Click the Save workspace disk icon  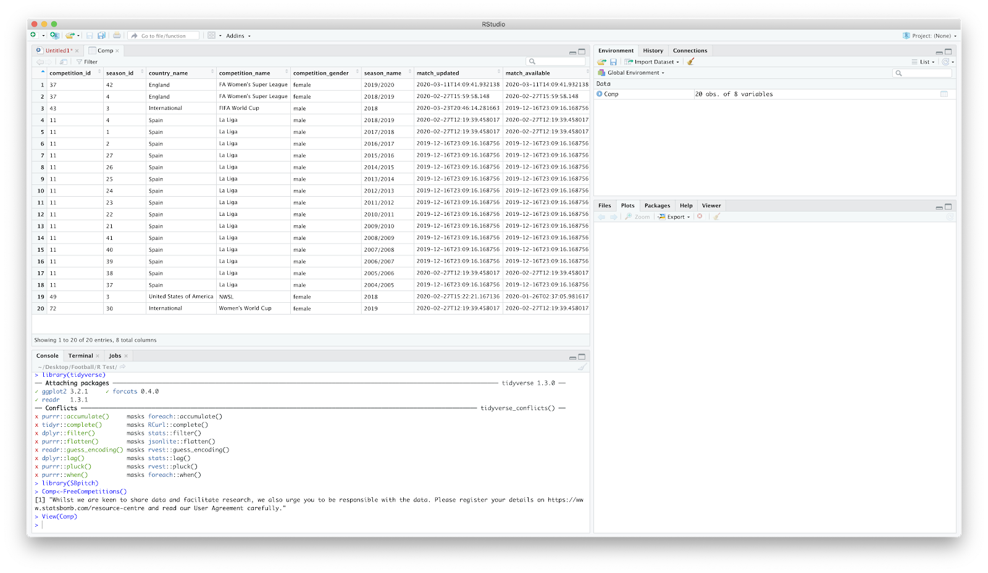pos(613,62)
